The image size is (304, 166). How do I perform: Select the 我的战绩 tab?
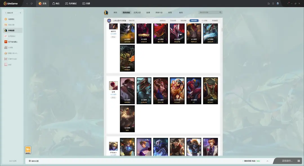pos(126,13)
